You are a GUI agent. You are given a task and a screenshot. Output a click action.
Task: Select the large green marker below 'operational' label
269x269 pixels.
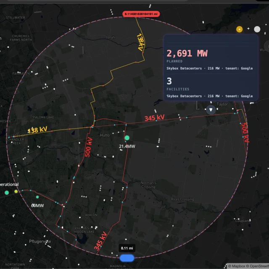(7, 193)
